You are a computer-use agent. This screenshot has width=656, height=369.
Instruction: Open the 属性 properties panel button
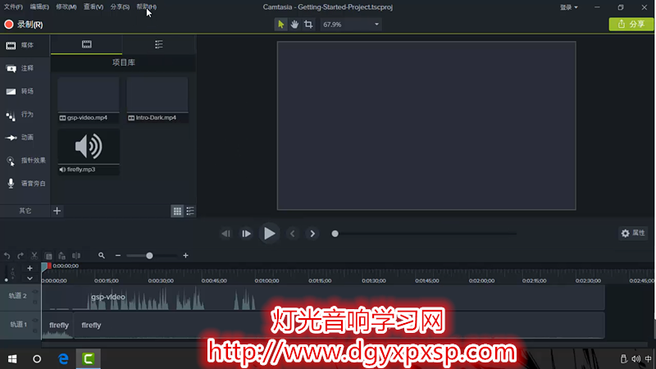(633, 233)
